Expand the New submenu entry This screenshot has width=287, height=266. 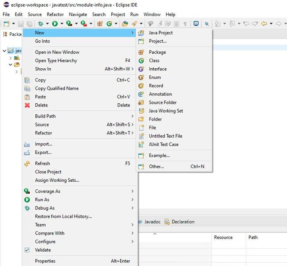pos(79,33)
